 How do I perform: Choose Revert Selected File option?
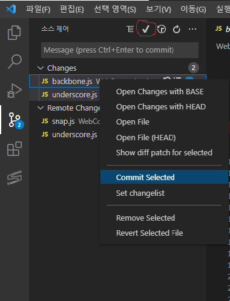click(164, 233)
